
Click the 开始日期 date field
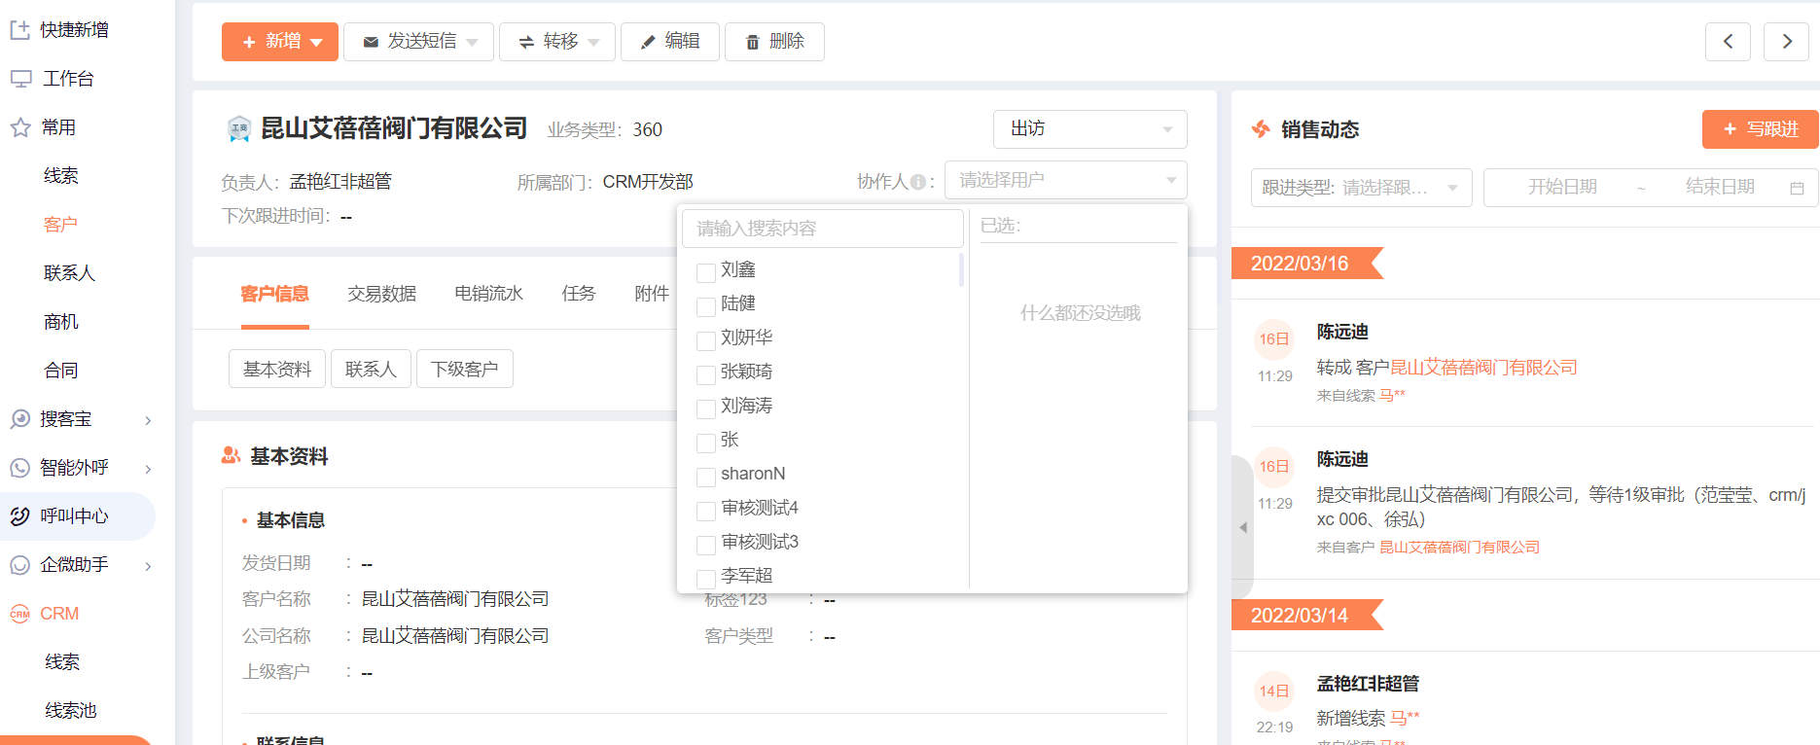pos(1562,188)
